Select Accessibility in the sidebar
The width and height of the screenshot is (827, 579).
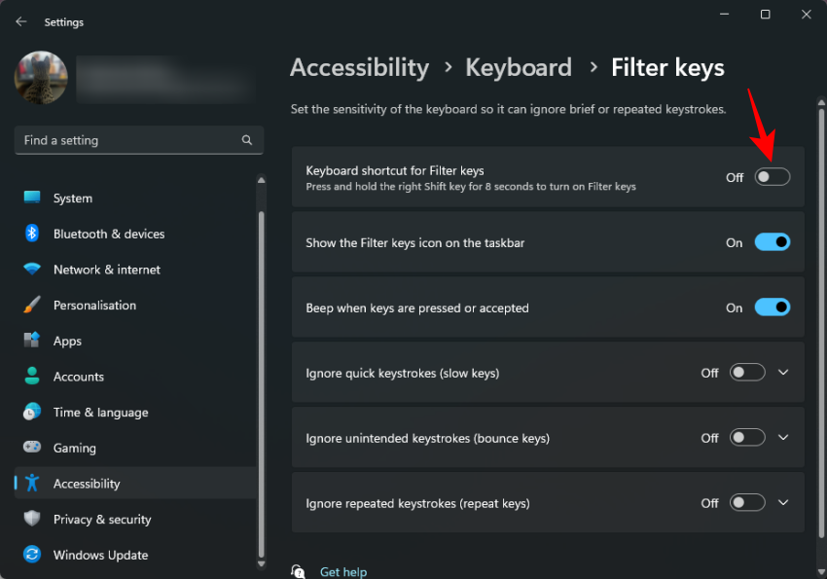click(86, 483)
